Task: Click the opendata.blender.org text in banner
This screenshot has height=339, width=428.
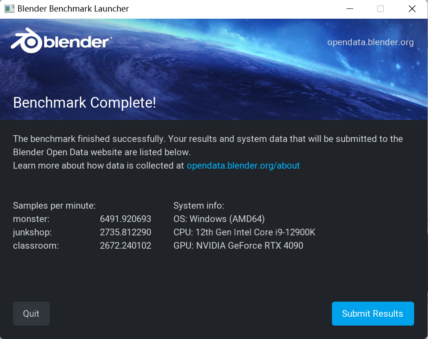Action: click(370, 42)
